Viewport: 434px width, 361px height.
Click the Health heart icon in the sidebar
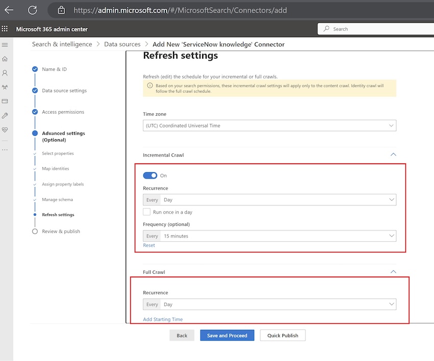tap(5, 130)
